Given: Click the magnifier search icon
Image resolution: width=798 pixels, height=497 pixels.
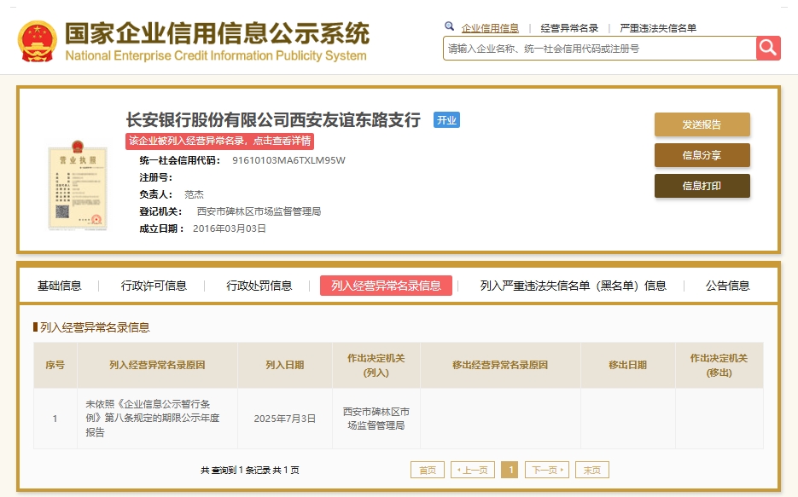Looking at the screenshot, I should click(448, 27).
